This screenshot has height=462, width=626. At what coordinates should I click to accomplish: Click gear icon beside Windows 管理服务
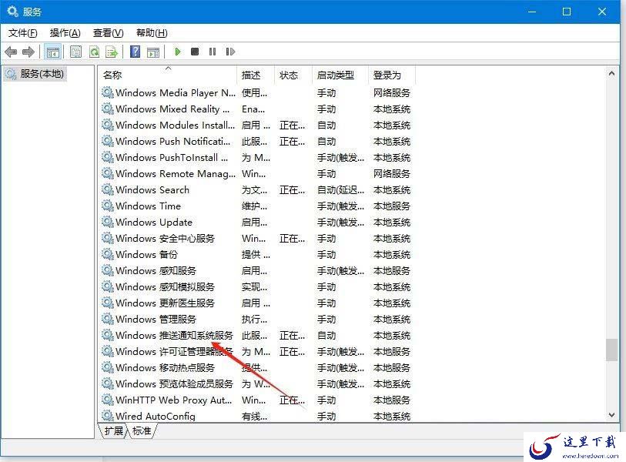click(107, 319)
